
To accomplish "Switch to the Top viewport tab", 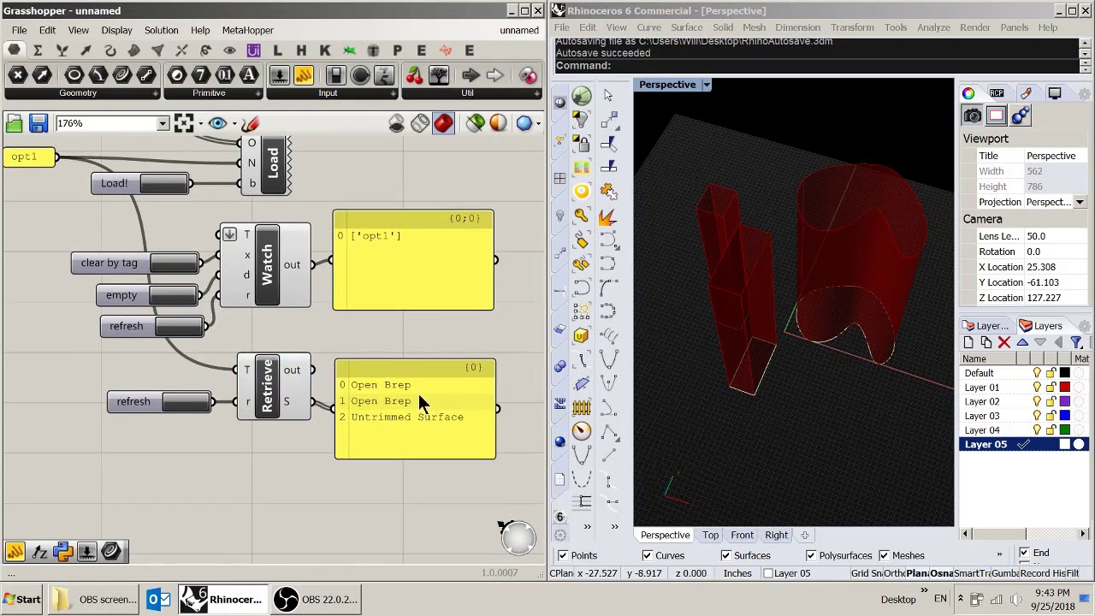I will (x=710, y=536).
